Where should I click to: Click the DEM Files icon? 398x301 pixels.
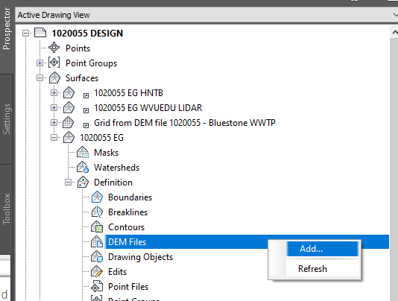97,242
